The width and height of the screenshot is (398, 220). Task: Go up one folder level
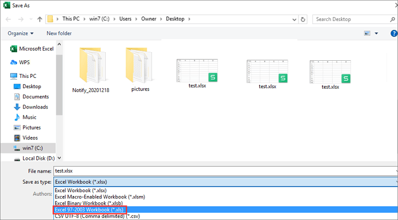coord(40,19)
